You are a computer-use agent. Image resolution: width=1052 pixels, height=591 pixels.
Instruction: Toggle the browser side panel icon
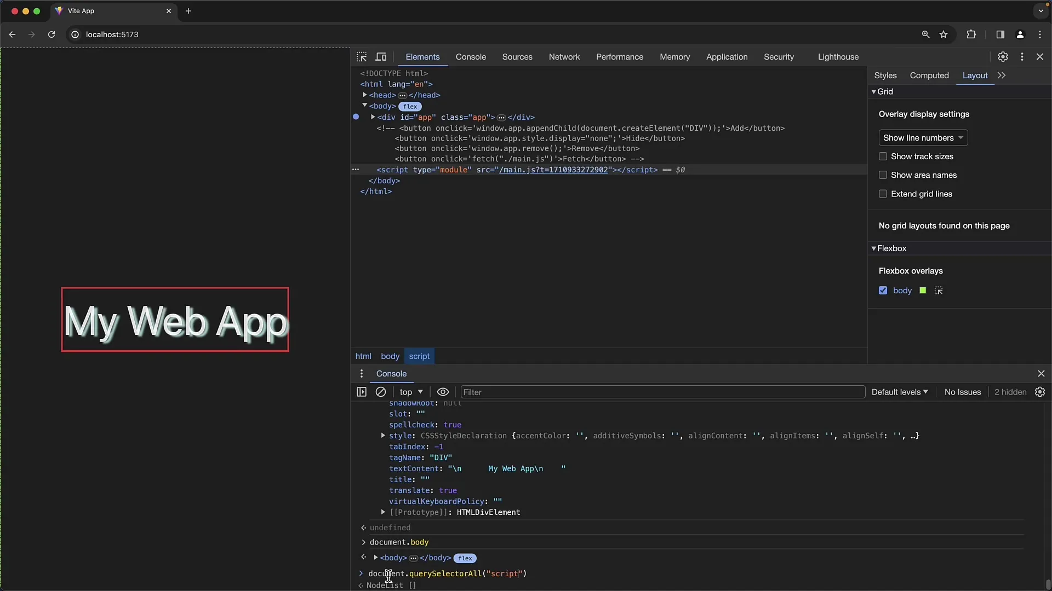tap(1000, 34)
